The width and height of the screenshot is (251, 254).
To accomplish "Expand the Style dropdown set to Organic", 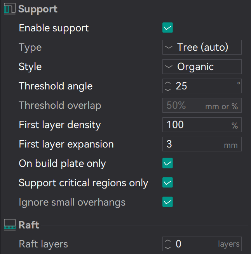I will pos(202,67).
